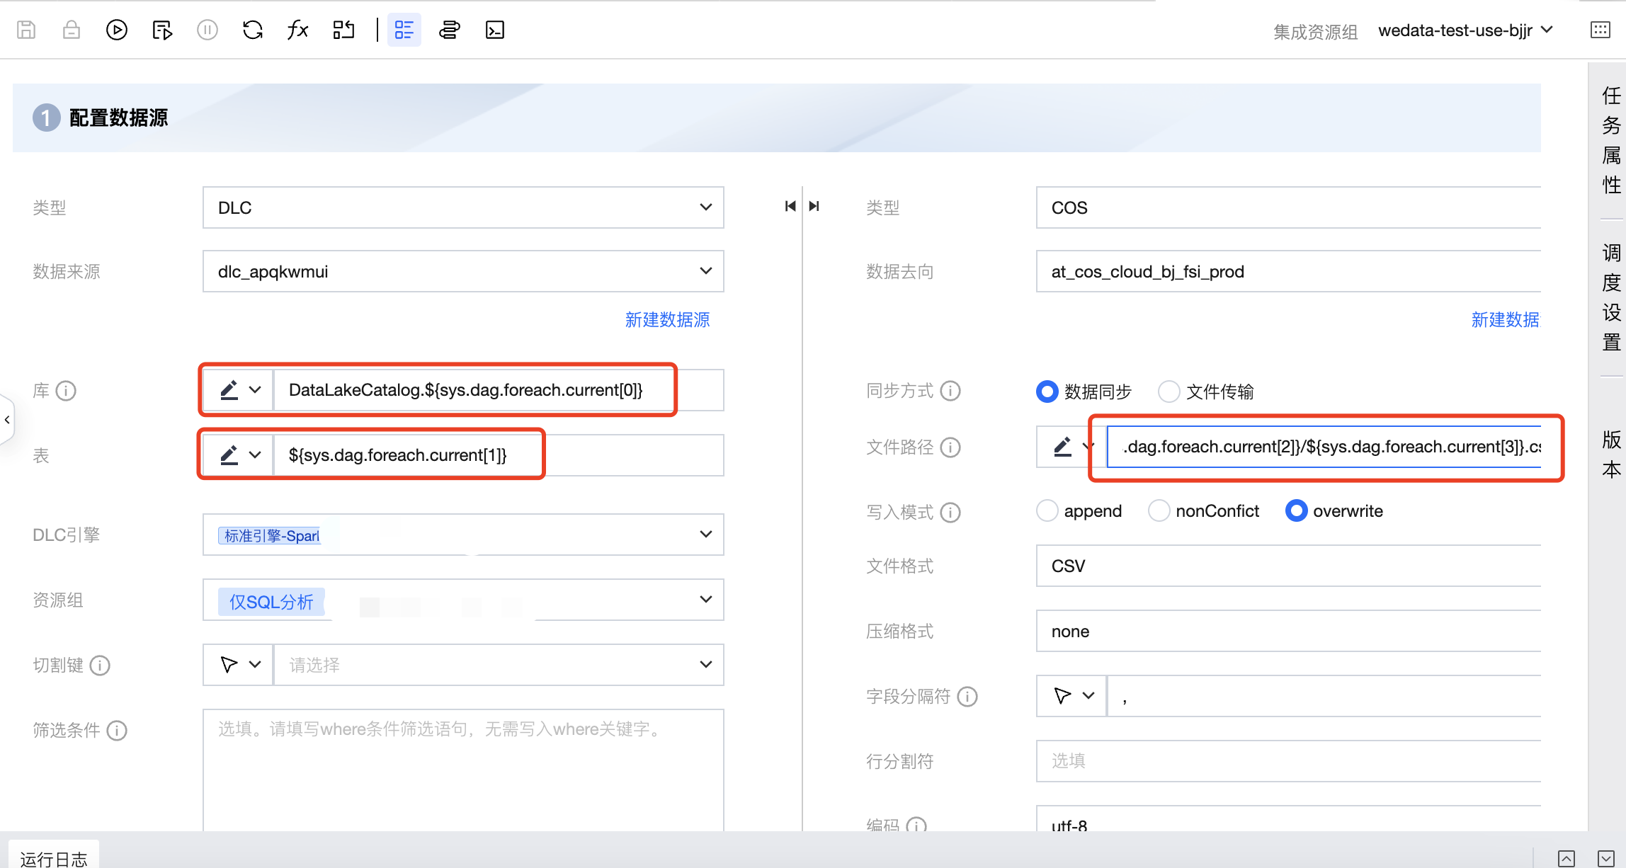The height and width of the screenshot is (868, 1626).
Task: Click the grid icon at top right
Action: click(1600, 30)
